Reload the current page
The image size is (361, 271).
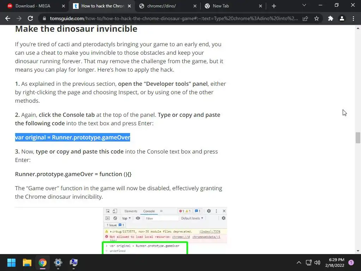tap(30, 18)
